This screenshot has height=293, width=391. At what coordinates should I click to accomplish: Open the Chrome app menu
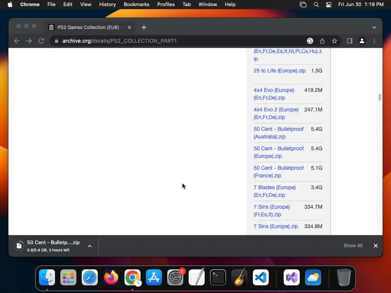(30, 5)
